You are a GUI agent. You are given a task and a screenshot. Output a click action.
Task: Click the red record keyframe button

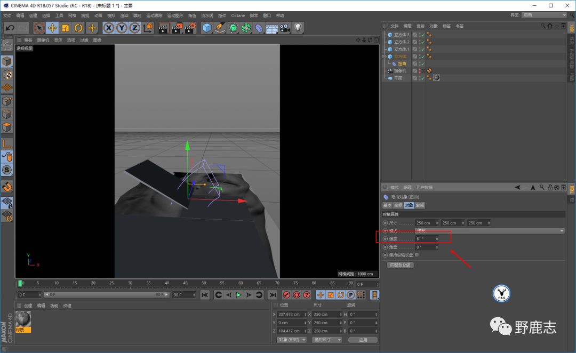pos(286,295)
